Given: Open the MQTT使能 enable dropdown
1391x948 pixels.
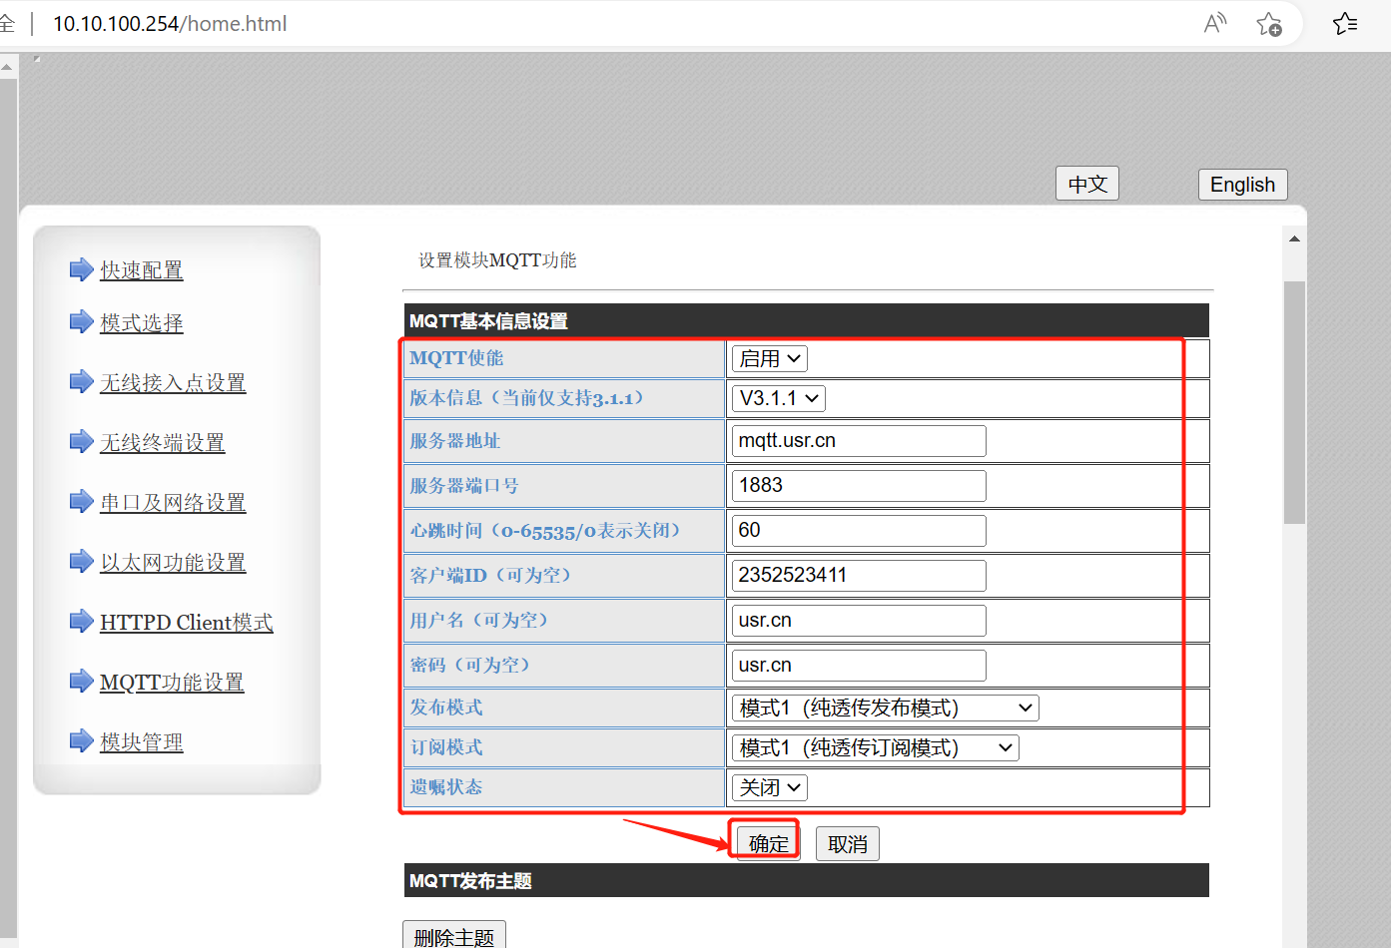Looking at the screenshot, I should click(769, 358).
